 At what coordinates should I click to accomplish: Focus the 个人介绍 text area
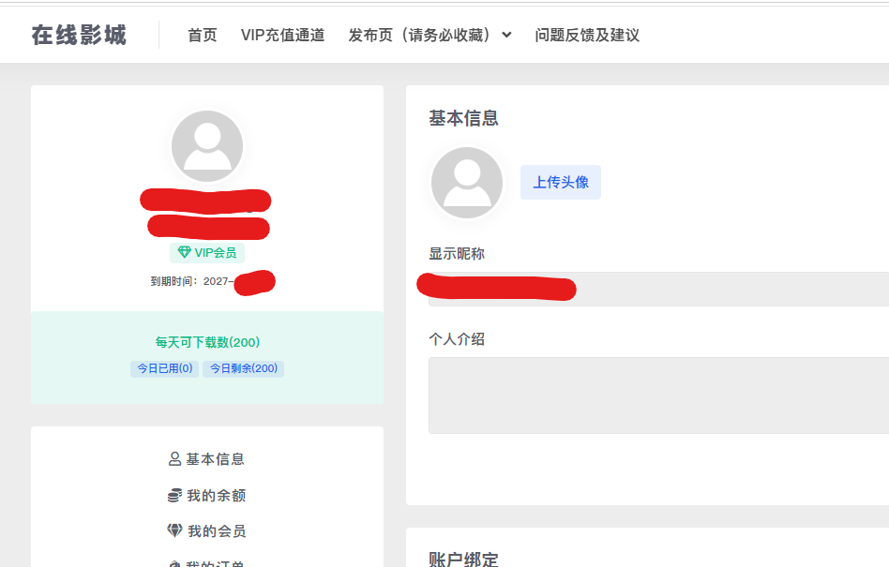click(659, 395)
